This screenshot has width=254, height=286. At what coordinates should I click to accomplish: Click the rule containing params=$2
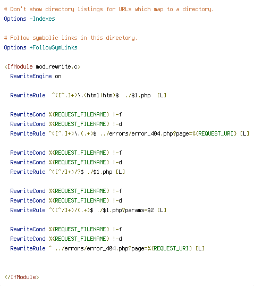pyautogui.click(x=88, y=210)
